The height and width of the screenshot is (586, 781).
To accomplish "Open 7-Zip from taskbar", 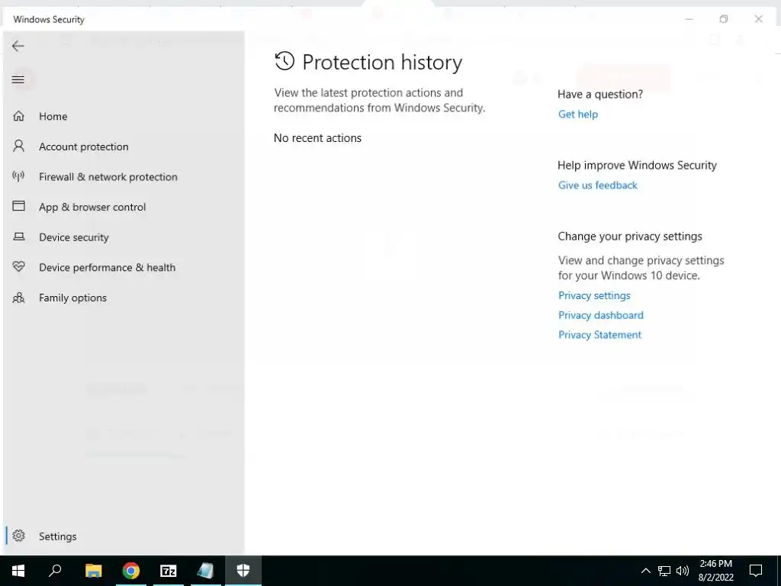I will [x=169, y=571].
